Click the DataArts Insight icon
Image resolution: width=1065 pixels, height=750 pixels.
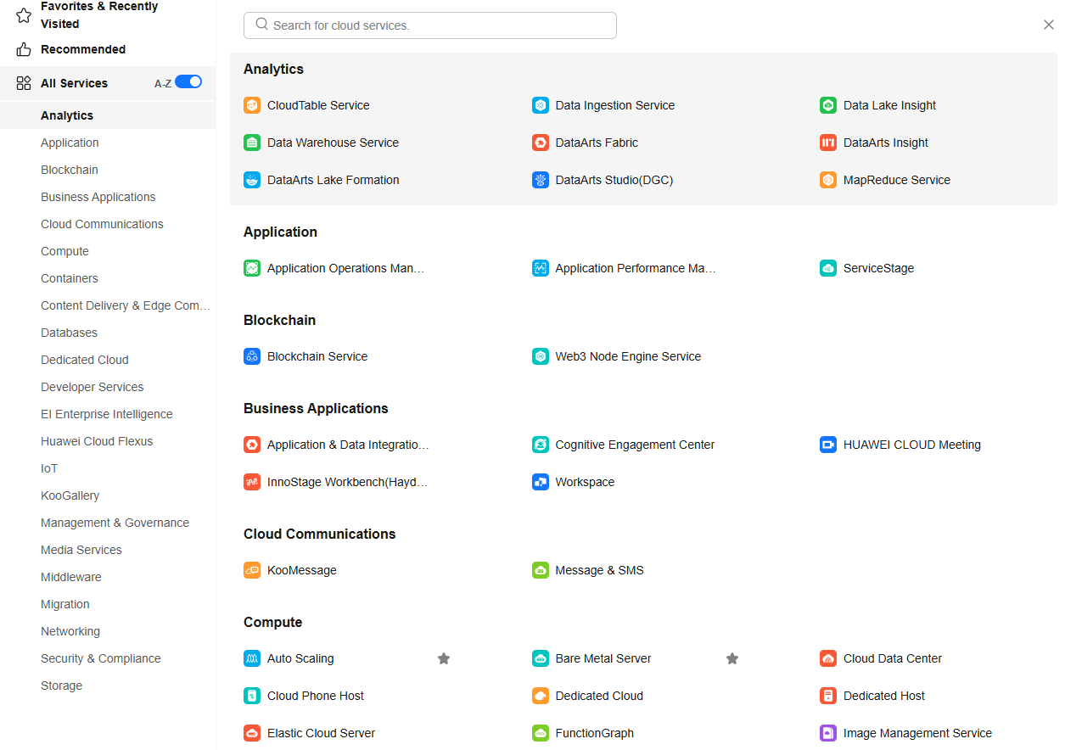[x=828, y=143]
